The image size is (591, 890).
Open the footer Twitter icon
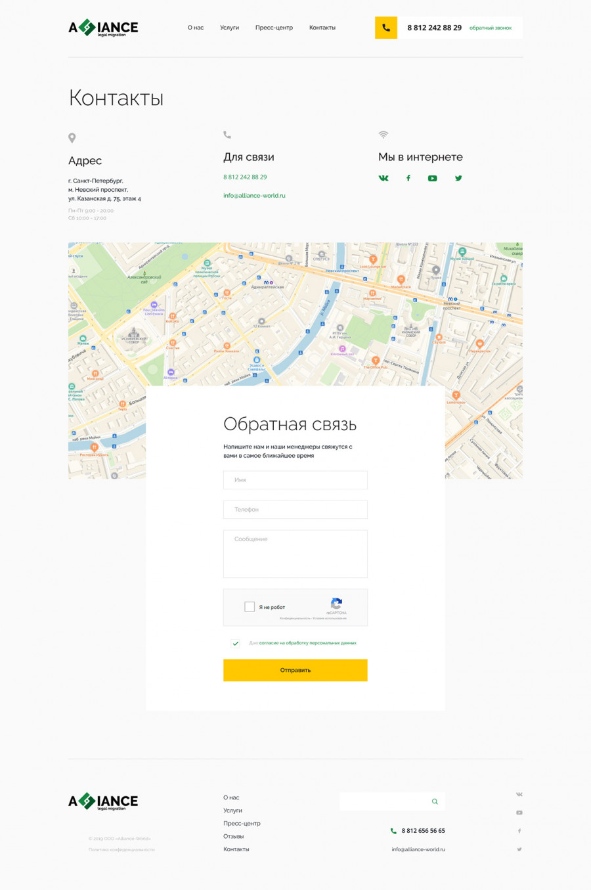(519, 849)
